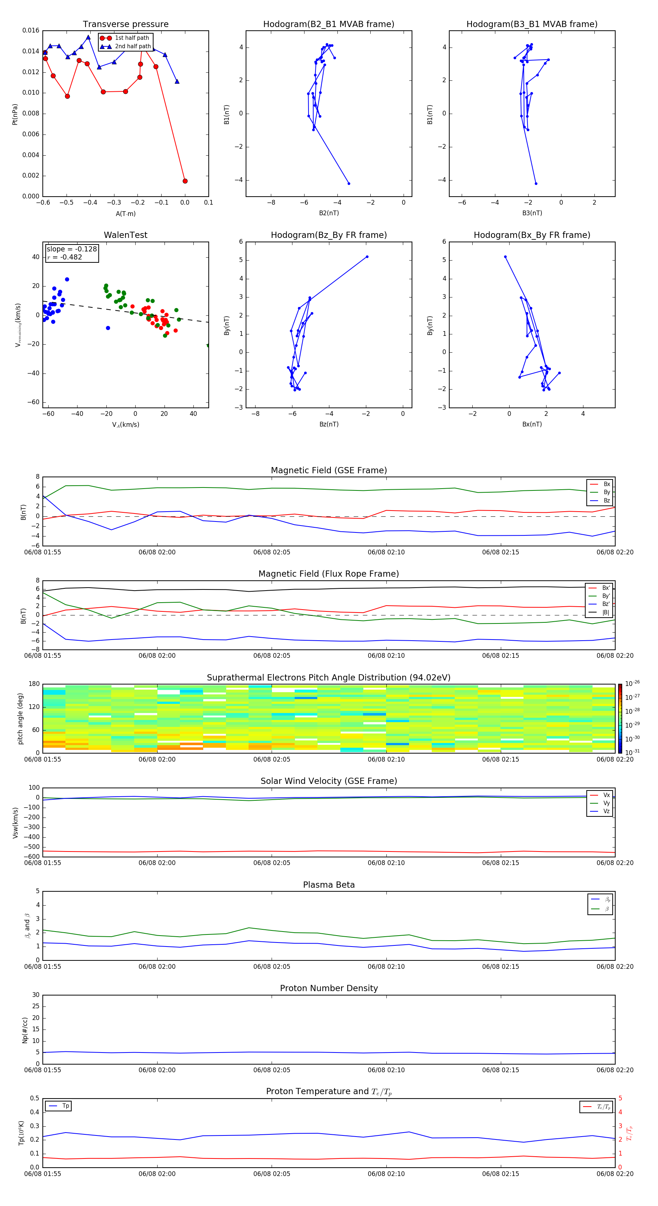Click the β entry in Plasma Beta legend
The width and height of the screenshot is (658, 1206).
point(607,909)
